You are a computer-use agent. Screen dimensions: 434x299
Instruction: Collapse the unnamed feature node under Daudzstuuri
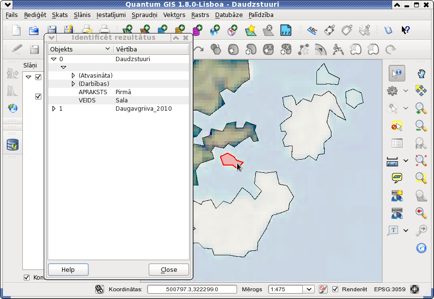tap(63, 67)
